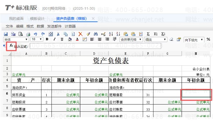Toggle Italic formatting
The image size is (213, 121).
[x=54, y=39]
